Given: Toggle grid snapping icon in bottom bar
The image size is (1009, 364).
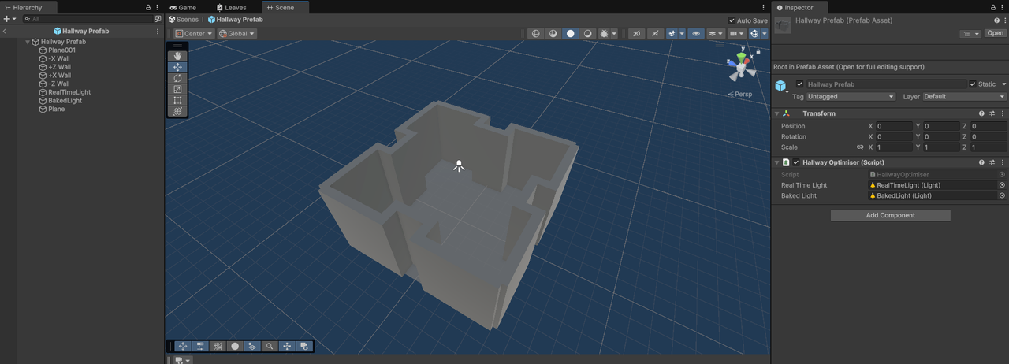Looking at the screenshot, I should pos(218,346).
